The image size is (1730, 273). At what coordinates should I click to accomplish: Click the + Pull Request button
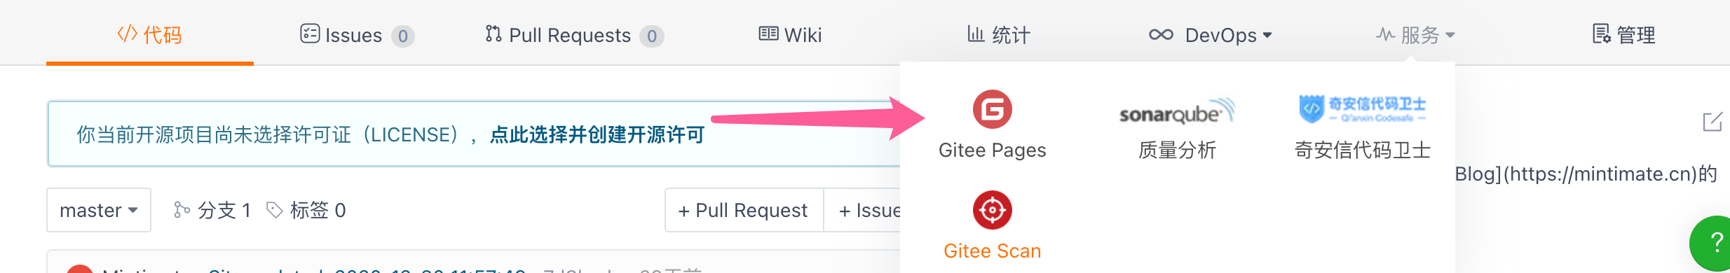744,210
